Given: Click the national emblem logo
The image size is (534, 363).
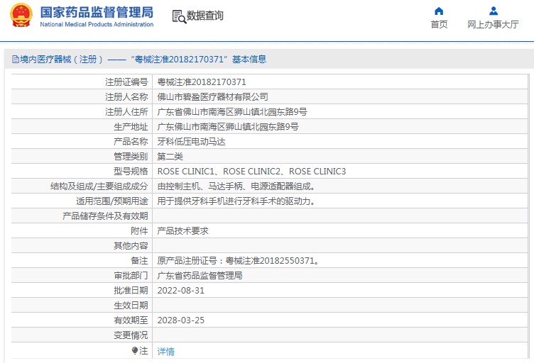Looking at the screenshot, I should tap(21, 16).
